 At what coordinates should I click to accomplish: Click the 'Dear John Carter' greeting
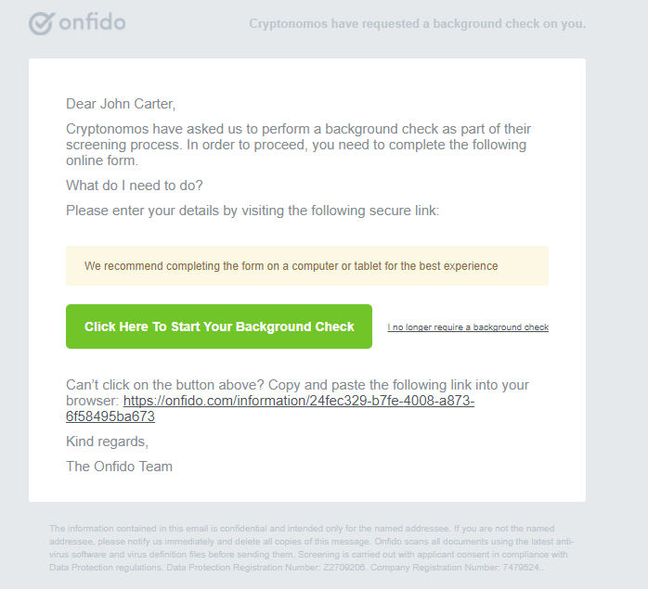pos(121,104)
